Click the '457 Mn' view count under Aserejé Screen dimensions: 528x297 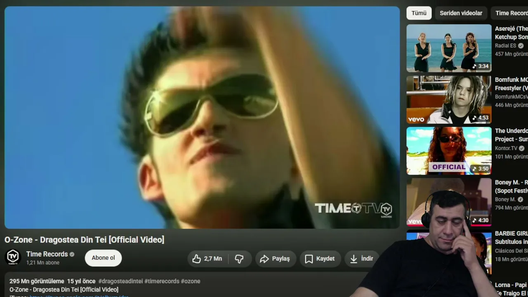click(x=511, y=54)
